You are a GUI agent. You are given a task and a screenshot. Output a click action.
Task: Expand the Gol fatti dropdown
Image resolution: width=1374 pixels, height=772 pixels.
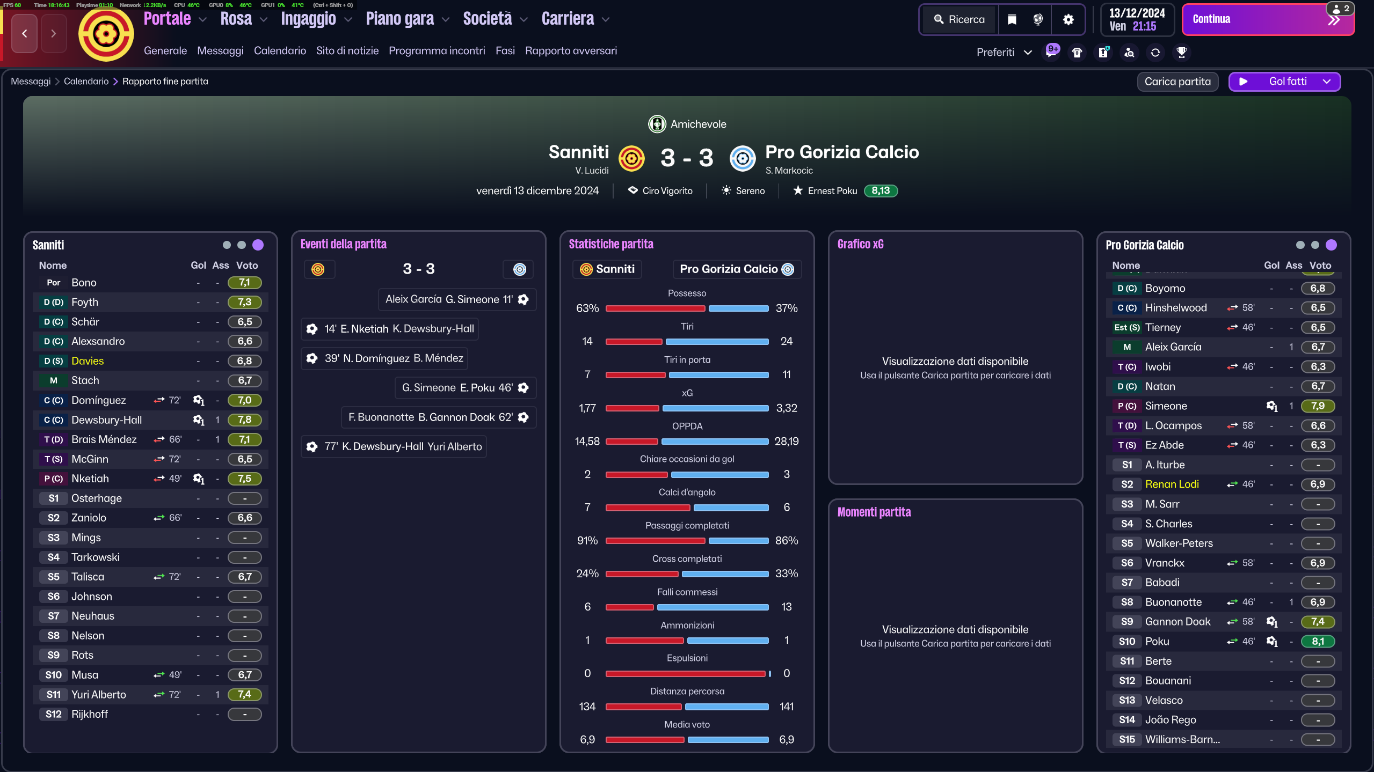point(1327,82)
